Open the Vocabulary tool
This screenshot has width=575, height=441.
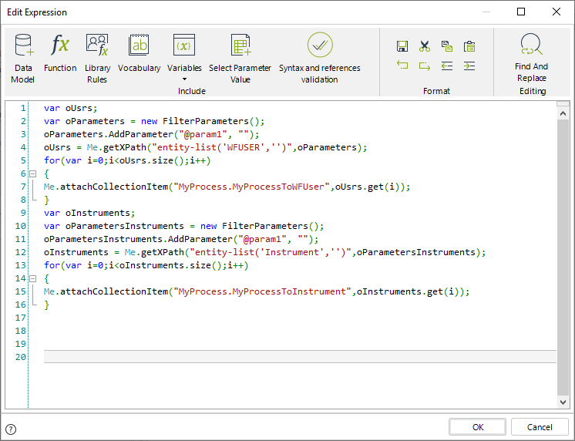(139, 52)
